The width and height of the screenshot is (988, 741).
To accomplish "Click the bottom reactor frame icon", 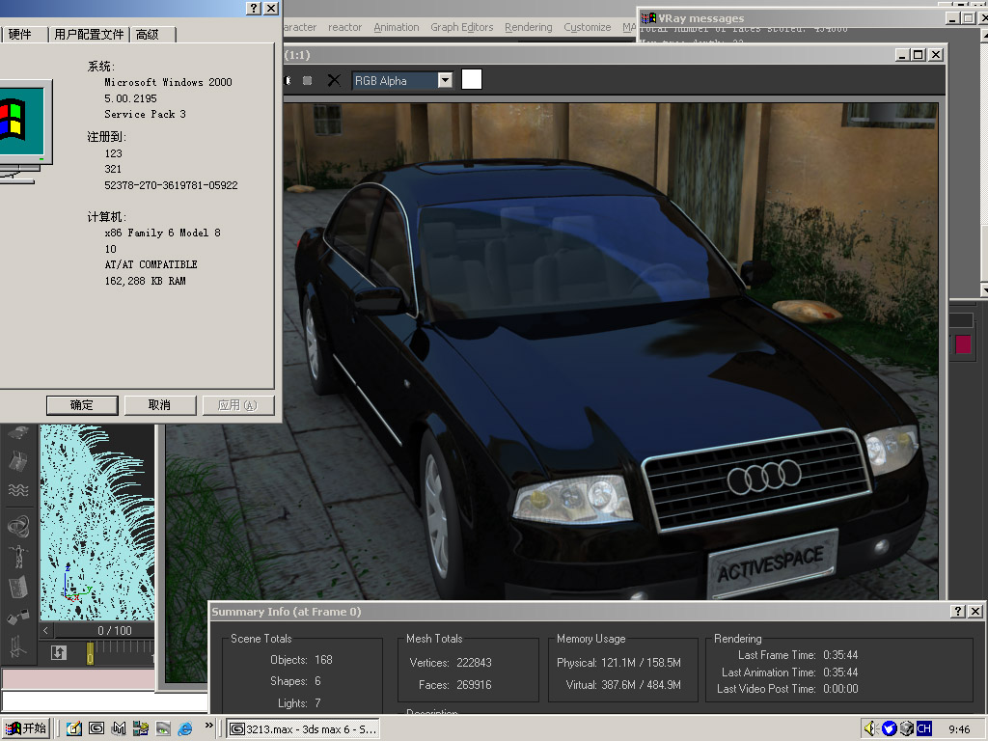I will [x=18, y=646].
